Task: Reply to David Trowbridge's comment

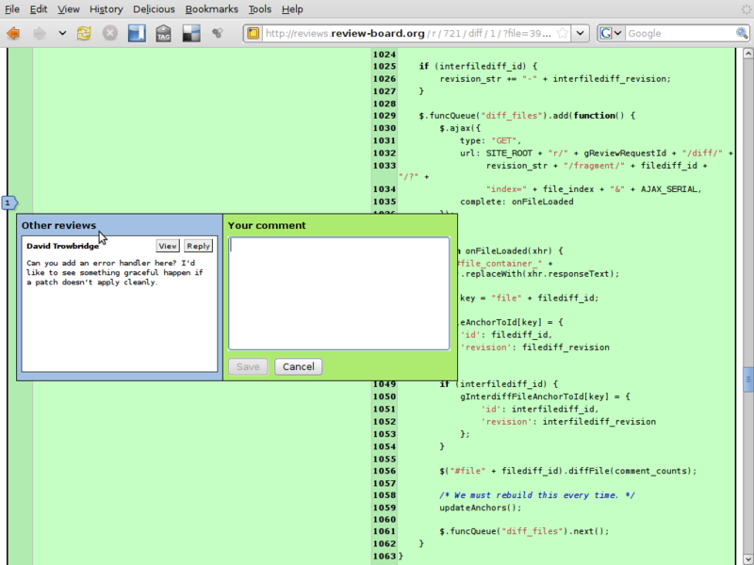Action: click(x=198, y=246)
